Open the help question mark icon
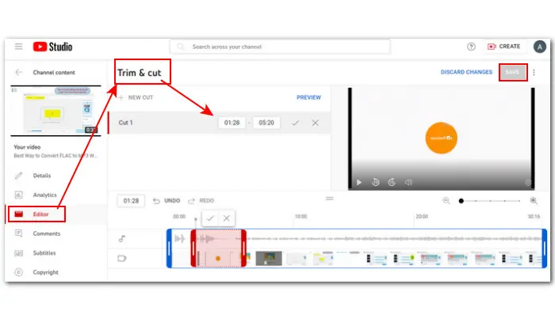555x322 pixels. (x=471, y=47)
